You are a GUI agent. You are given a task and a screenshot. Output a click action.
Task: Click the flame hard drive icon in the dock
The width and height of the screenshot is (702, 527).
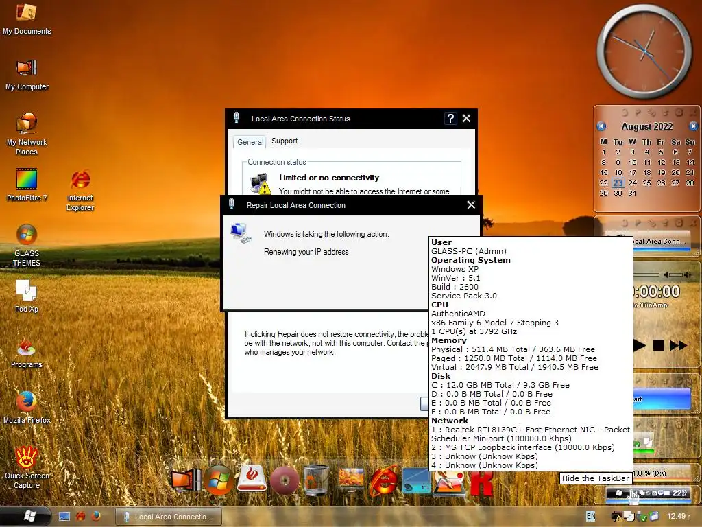tap(252, 478)
